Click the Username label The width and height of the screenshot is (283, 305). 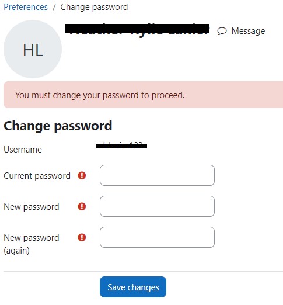23,150
